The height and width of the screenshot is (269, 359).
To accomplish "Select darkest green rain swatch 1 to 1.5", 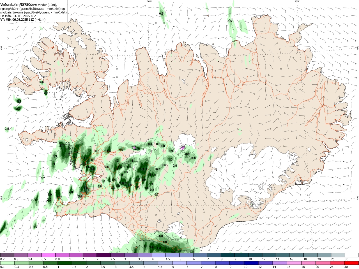I will point(65,263).
